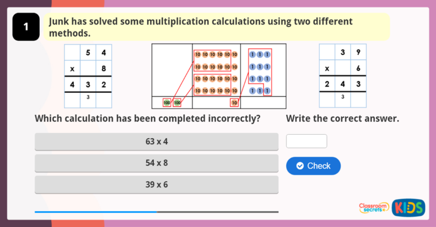
Task: Click the black question number 1 badge
Action: [x=26, y=27]
